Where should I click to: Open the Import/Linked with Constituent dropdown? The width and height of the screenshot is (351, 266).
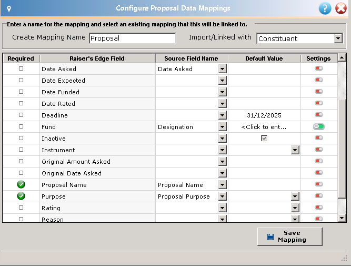click(x=338, y=38)
